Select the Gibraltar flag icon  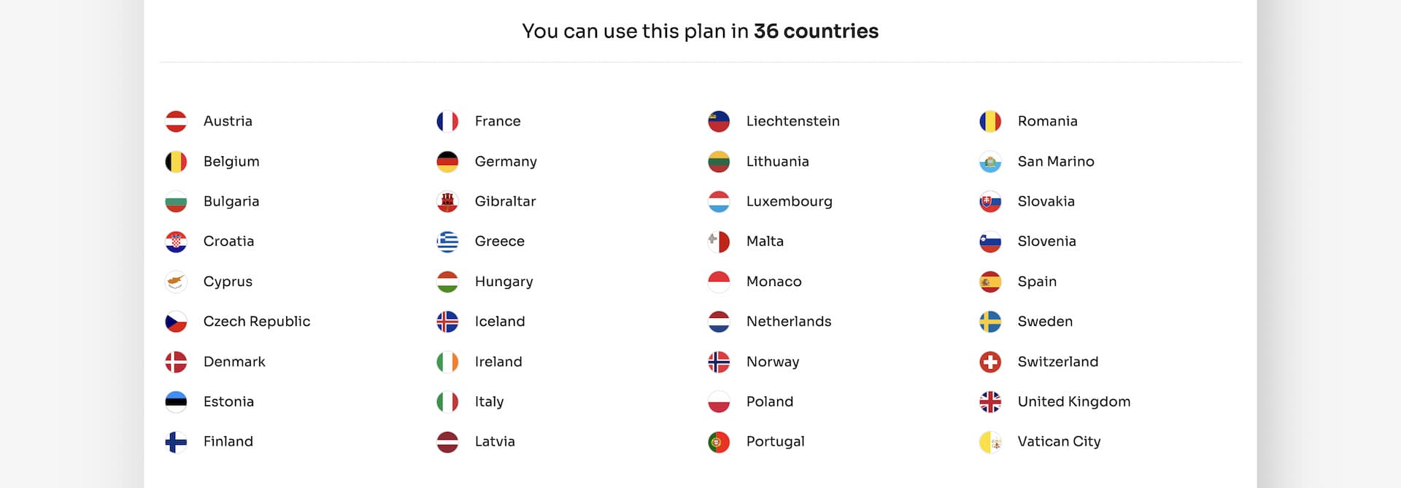[x=447, y=201]
